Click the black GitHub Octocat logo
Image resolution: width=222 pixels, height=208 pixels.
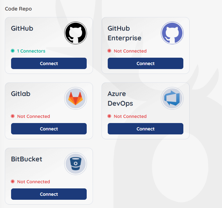pos(76,33)
